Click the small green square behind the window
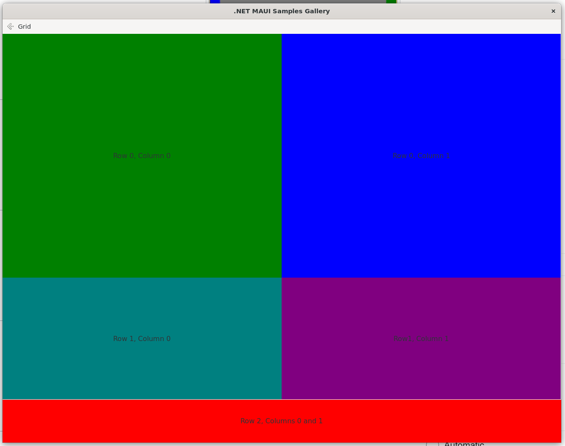 (391, 2)
